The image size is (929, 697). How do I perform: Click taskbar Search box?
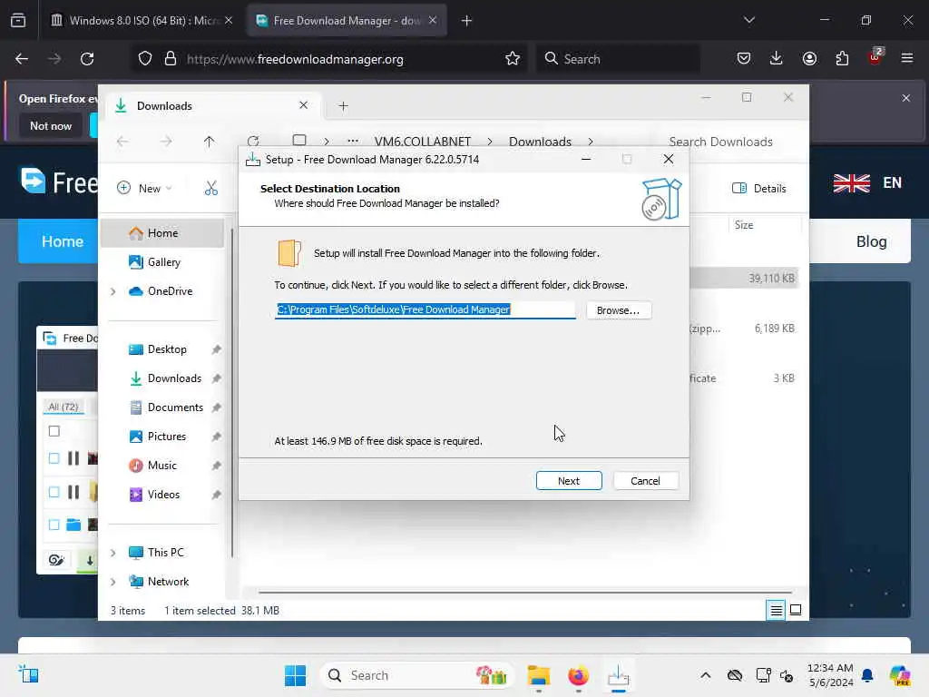(416, 675)
